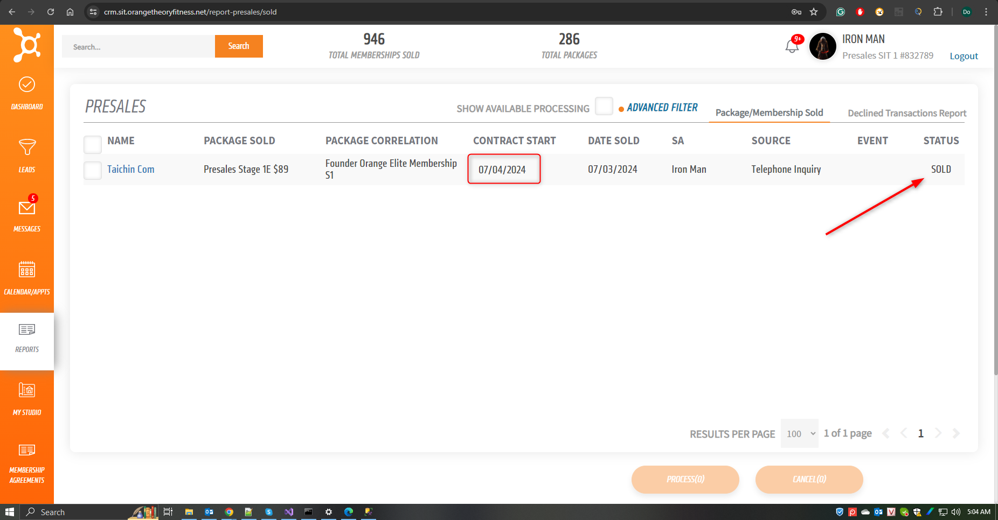
Task: Open the notifications bell icon
Action: click(792, 46)
